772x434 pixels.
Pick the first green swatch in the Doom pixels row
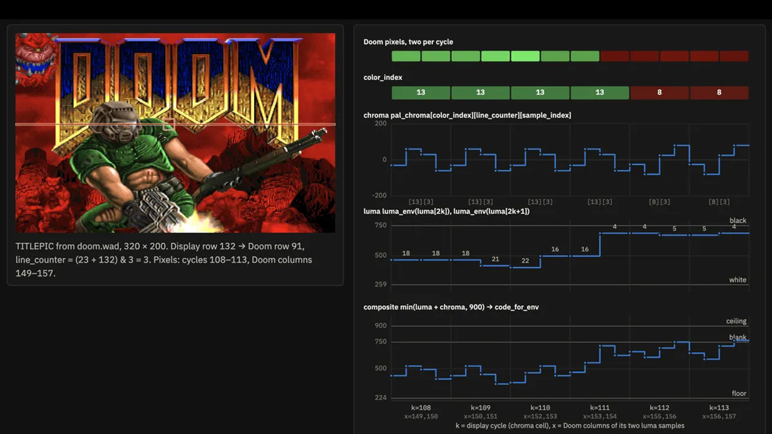406,56
